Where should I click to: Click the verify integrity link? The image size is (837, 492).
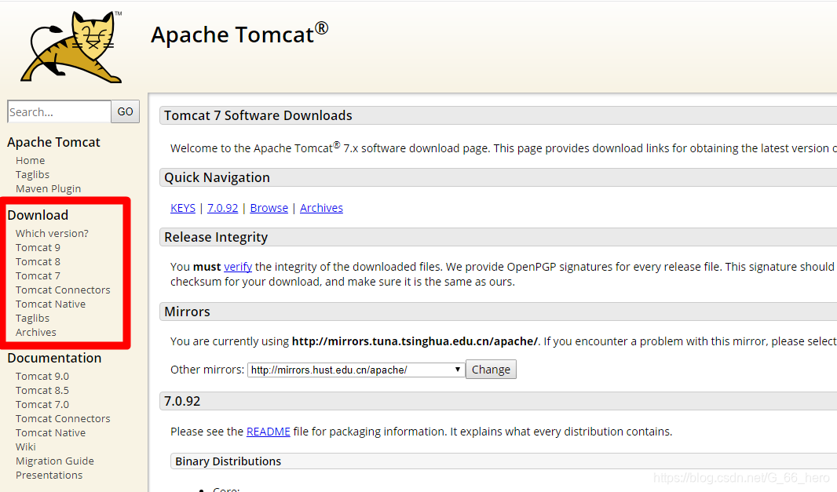[238, 267]
